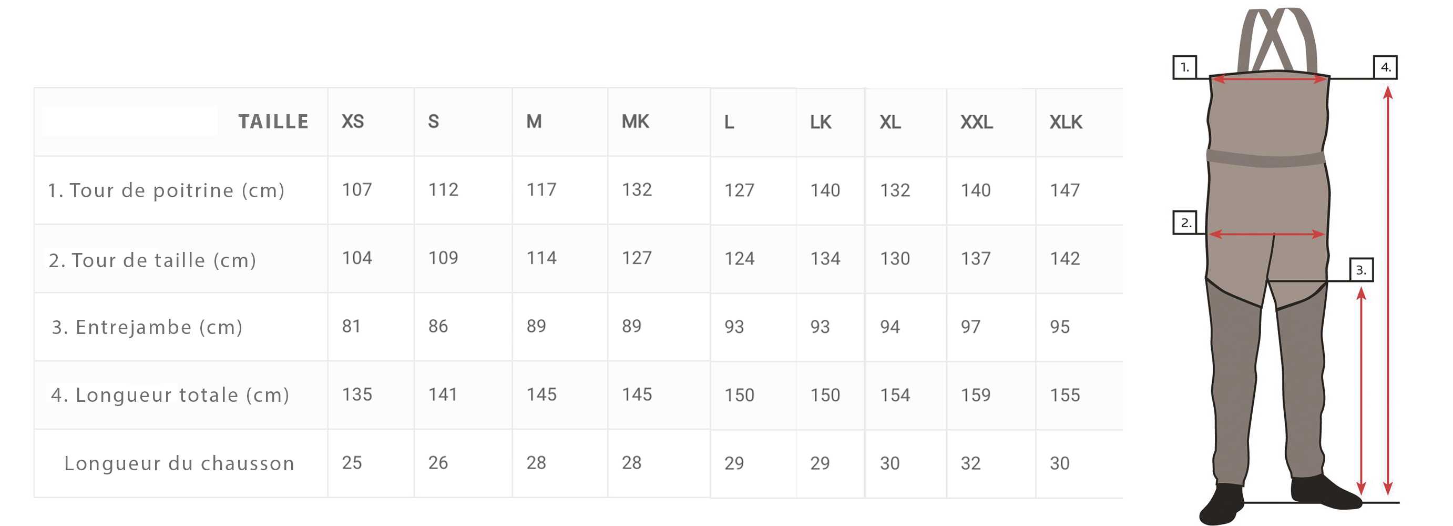Click the waist belt on the wader illustration
This screenshot has width=1453, height=526.
[x=1266, y=159]
